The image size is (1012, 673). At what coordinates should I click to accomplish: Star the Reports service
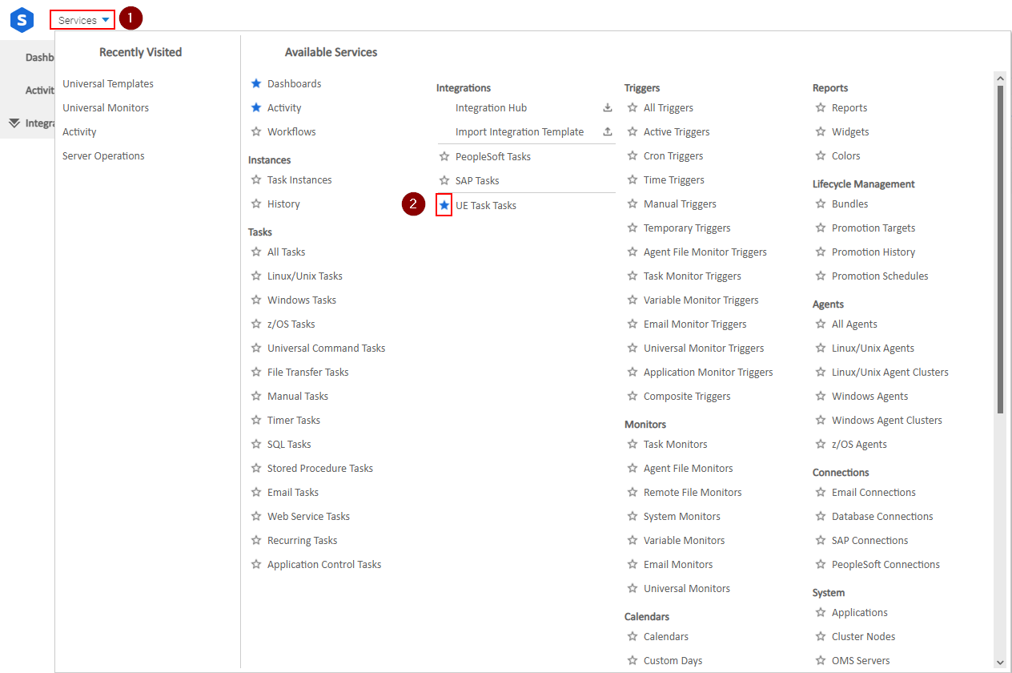tap(821, 108)
